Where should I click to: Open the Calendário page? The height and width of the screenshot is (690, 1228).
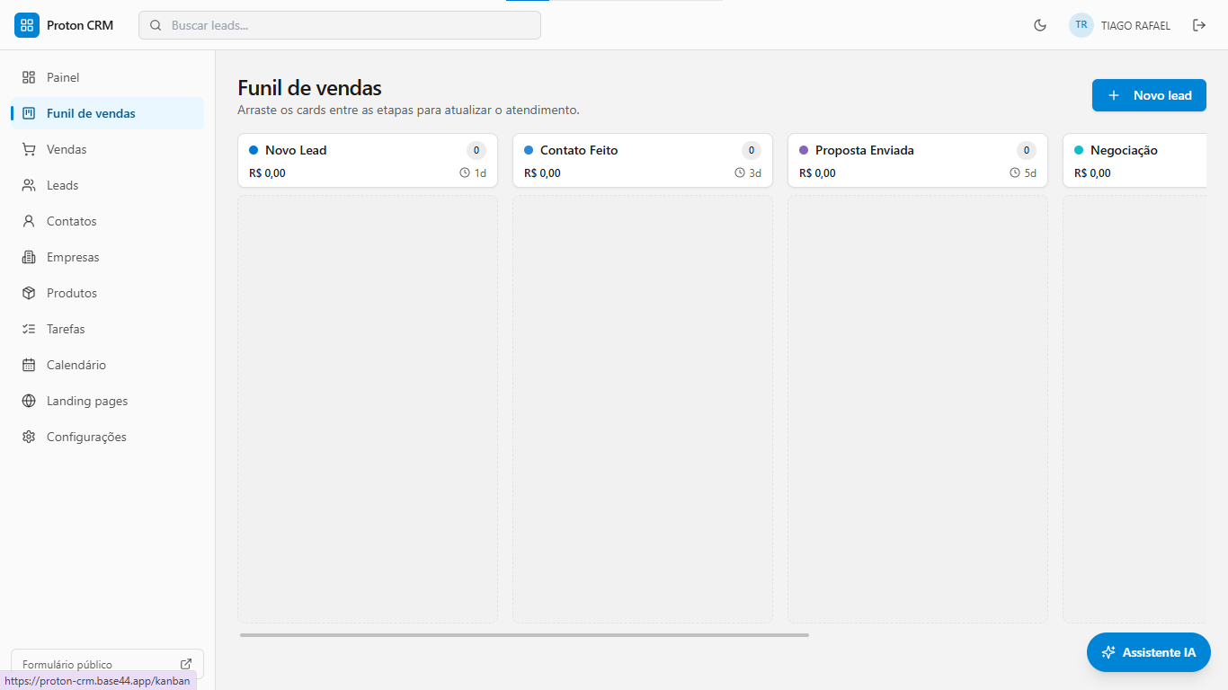pyautogui.click(x=107, y=365)
